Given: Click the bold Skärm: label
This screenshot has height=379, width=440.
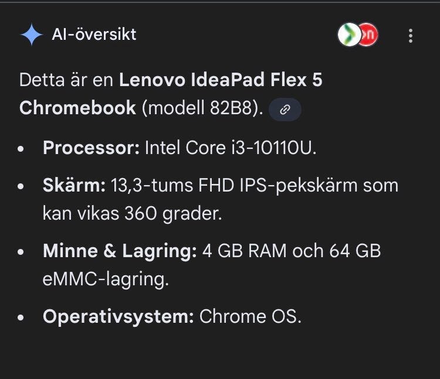Looking at the screenshot, I should click(x=74, y=186).
